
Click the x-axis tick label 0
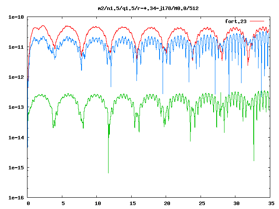(28, 203)
